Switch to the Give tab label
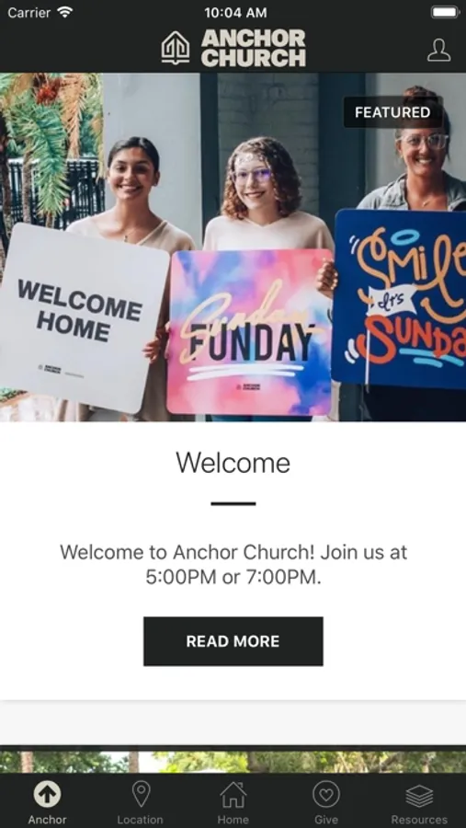 click(326, 820)
